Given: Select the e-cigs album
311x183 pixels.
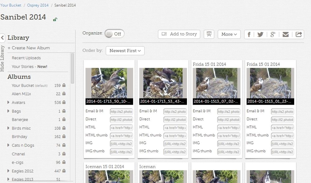Looking at the screenshot, I should tap(17, 162).
